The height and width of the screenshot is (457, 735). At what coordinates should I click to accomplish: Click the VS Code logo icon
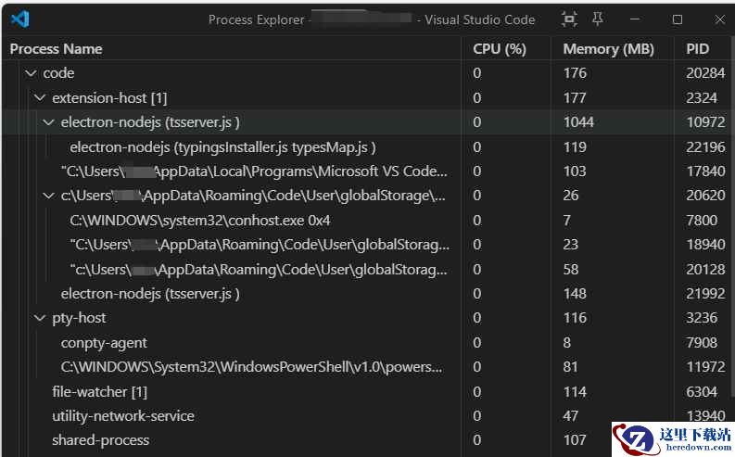click(x=21, y=19)
